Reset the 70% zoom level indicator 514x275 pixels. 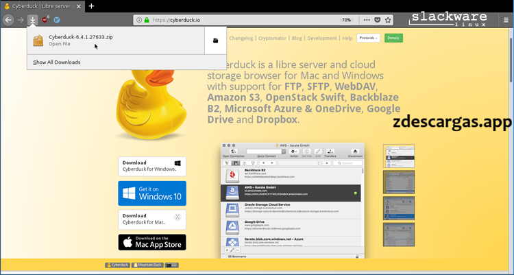tap(347, 20)
